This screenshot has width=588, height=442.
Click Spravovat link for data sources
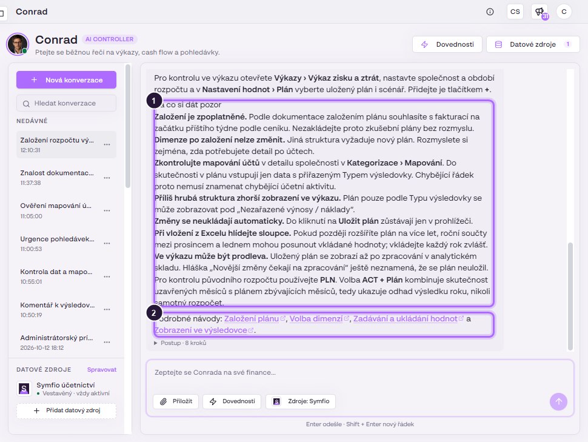[102, 370]
